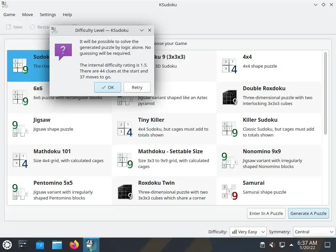Select the Killer Sudoku title text
The image size is (336, 252).
(260, 120)
